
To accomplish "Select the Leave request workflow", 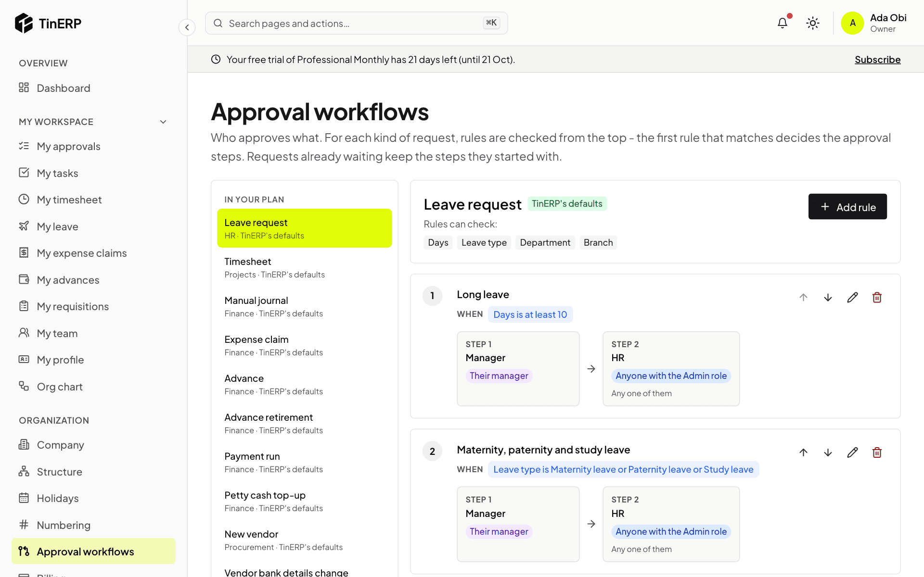I will pyautogui.click(x=304, y=228).
